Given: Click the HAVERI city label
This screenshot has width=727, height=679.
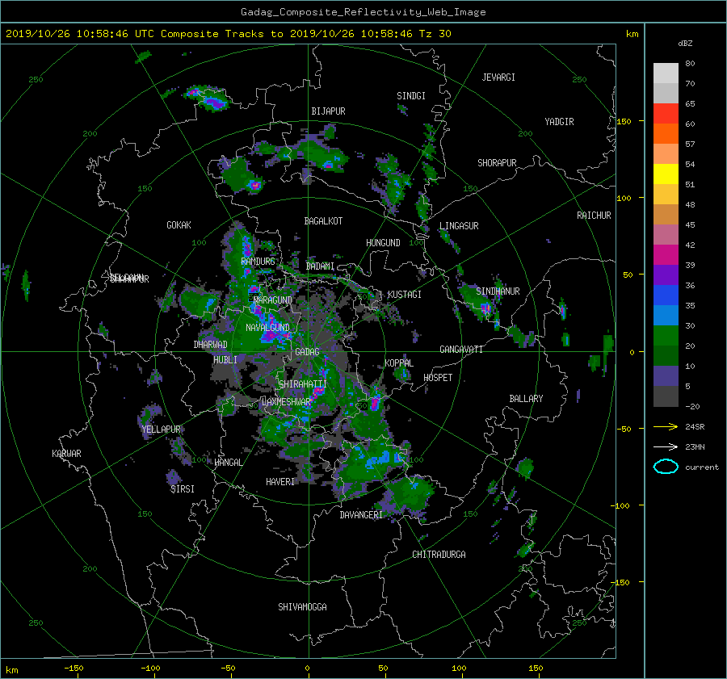Looking at the screenshot, I should point(280,481).
